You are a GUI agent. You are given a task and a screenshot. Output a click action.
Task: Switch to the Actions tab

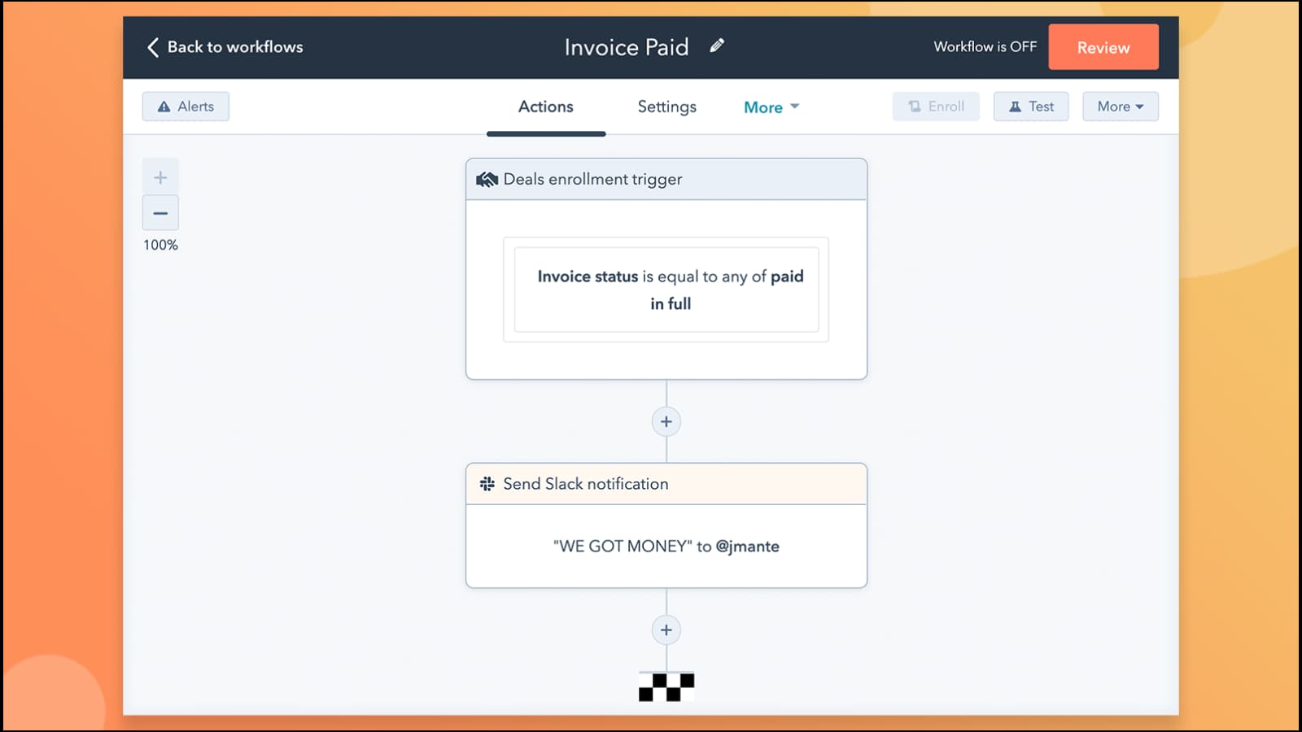[x=545, y=107]
